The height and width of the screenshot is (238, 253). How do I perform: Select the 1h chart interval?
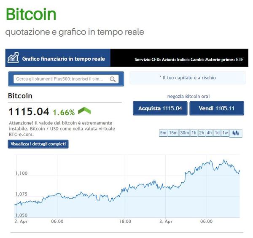[194, 133]
